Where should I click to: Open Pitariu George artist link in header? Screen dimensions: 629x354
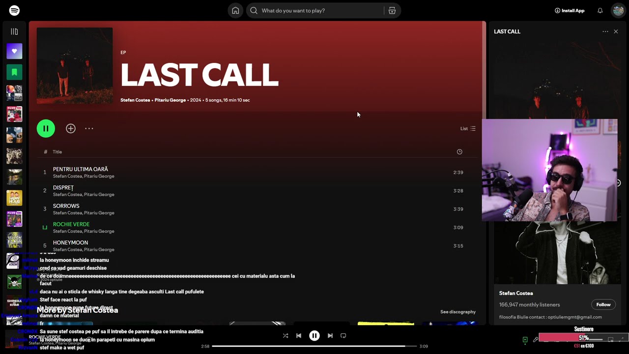pyautogui.click(x=170, y=100)
